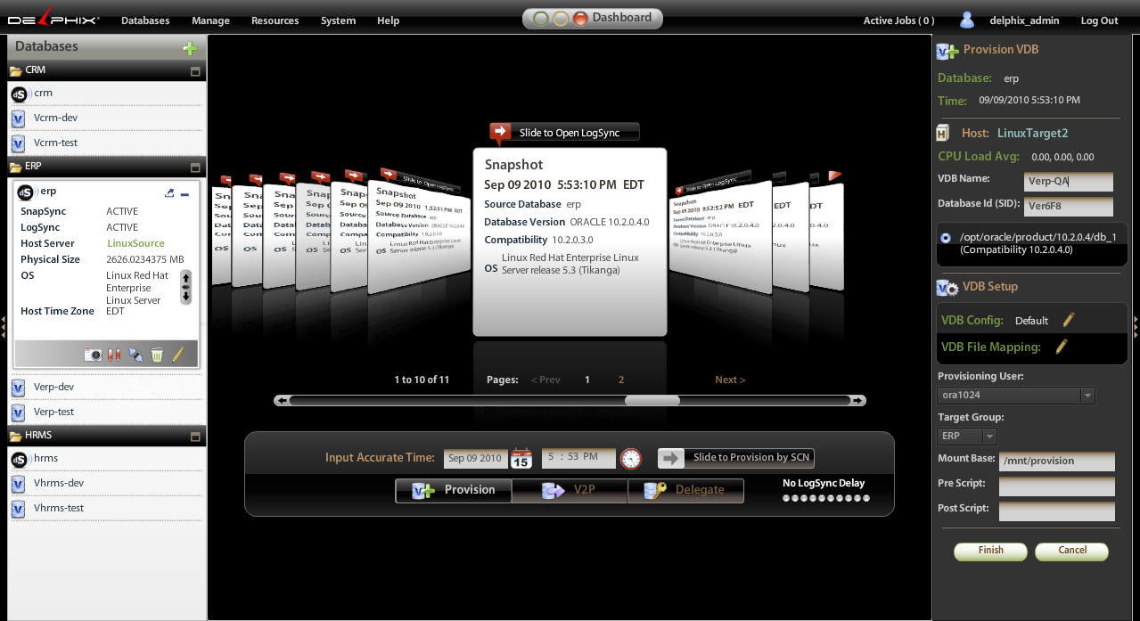Open the Databases menu
The width and height of the screenshot is (1140, 621).
click(145, 20)
